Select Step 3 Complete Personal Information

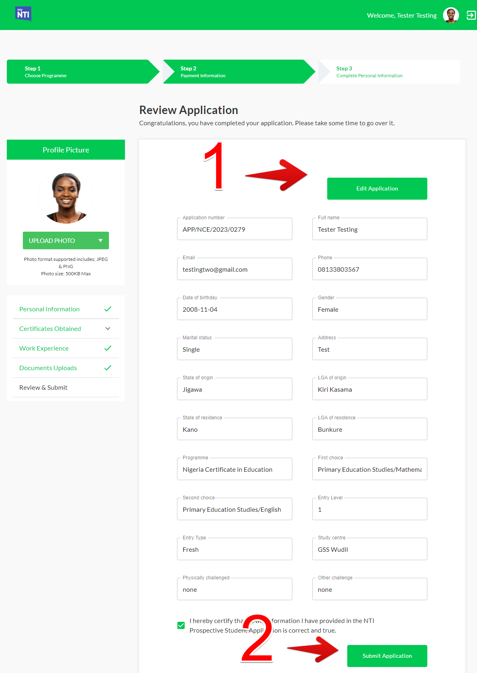tap(388, 72)
